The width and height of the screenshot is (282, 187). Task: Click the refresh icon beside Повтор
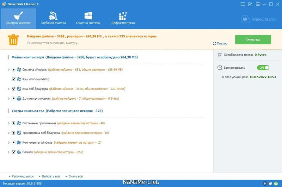coord(214,43)
